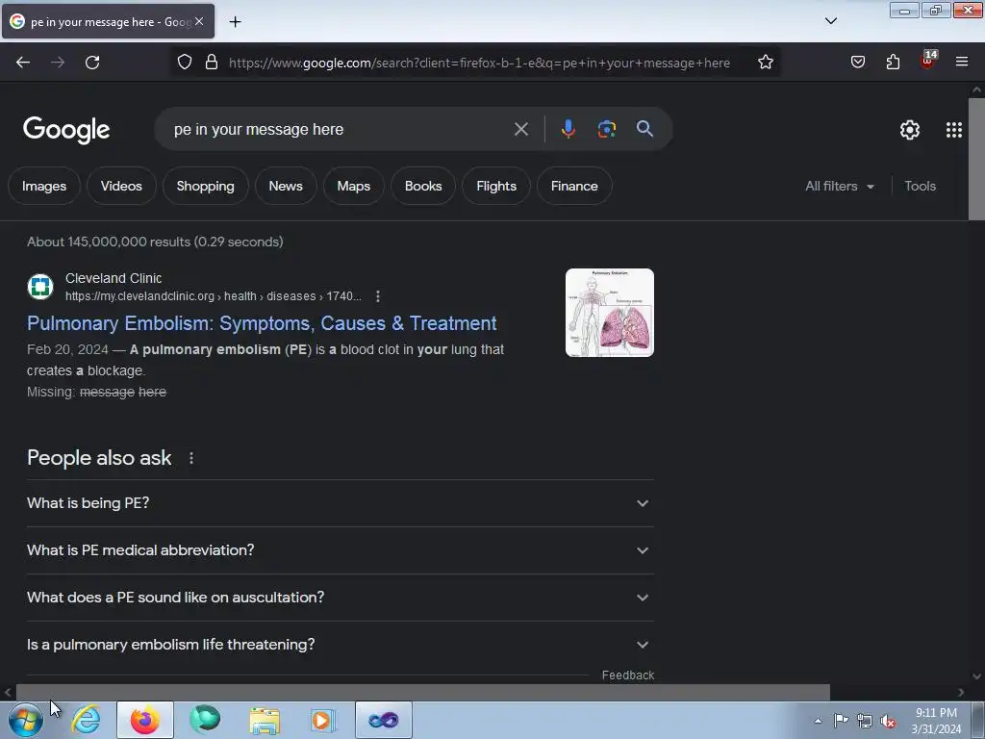Open the taskbar clock and date
This screenshot has height=739, width=985.
tap(936, 721)
